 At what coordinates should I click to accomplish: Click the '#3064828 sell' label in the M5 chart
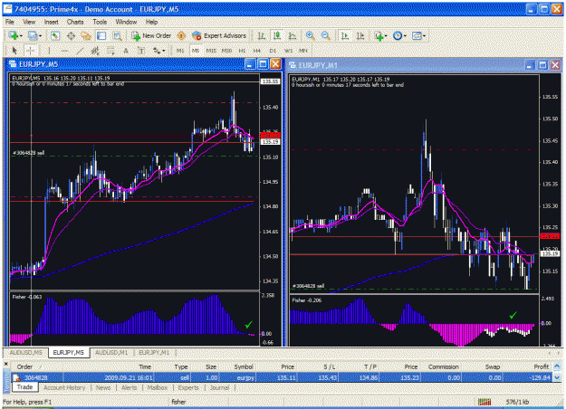[28, 153]
